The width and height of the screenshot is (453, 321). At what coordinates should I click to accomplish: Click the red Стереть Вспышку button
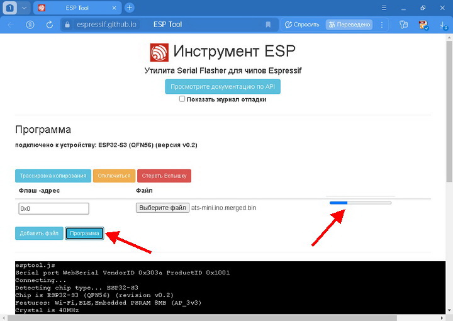[164, 176]
